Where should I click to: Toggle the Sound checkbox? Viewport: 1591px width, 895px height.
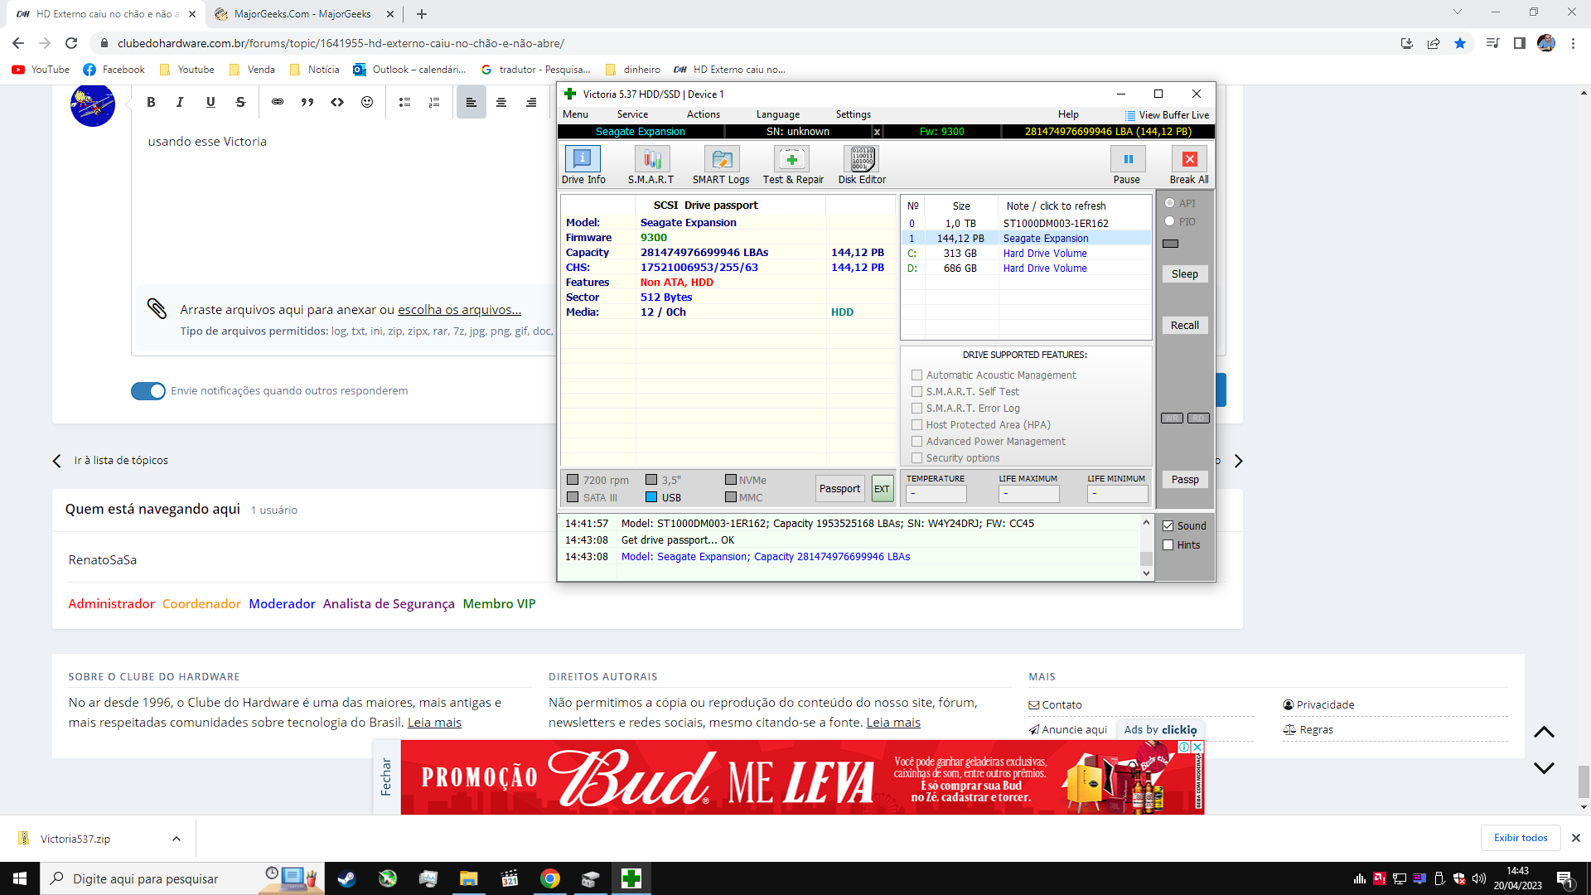tap(1168, 526)
